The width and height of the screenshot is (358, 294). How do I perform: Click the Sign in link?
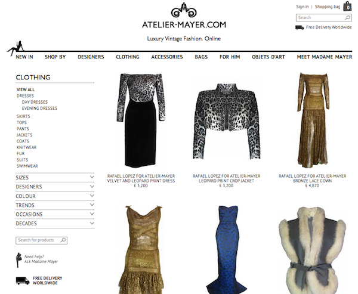point(303,7)
